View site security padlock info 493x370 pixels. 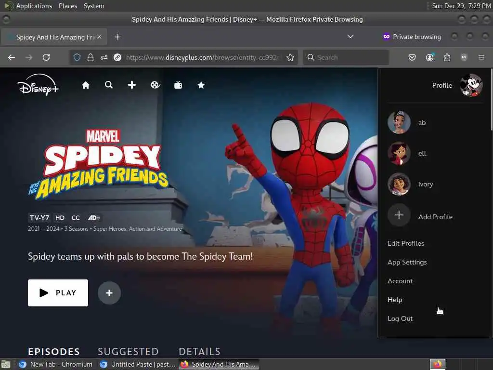90,57
